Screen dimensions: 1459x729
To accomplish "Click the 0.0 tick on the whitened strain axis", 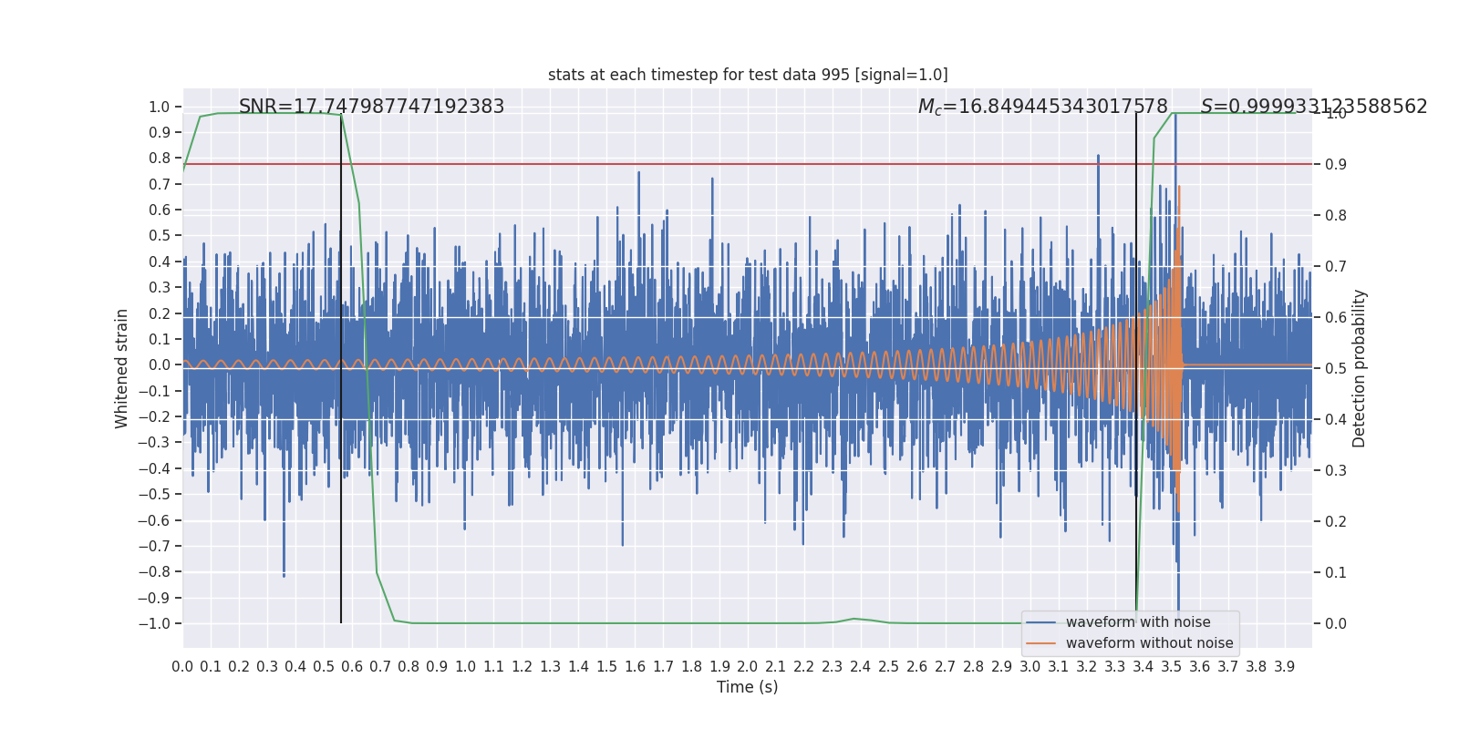I will click(x=160, y=364).
